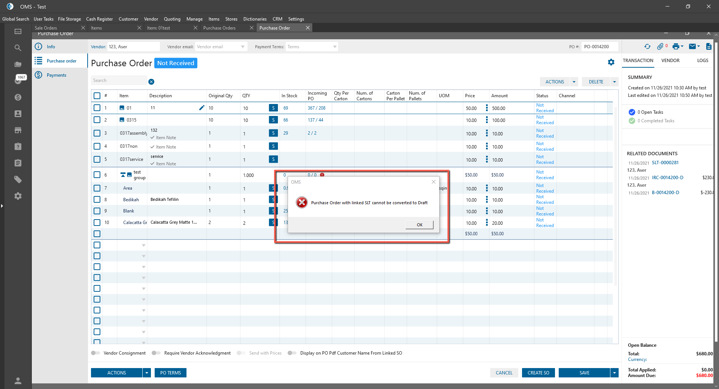Open the gear icon in the left sidebar
719x389 pixels.
coord(18,196)
